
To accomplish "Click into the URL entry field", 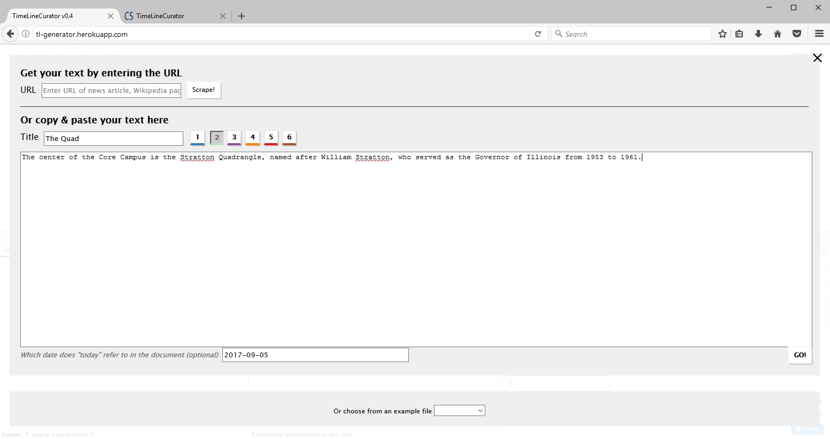I will pos(111,90).
